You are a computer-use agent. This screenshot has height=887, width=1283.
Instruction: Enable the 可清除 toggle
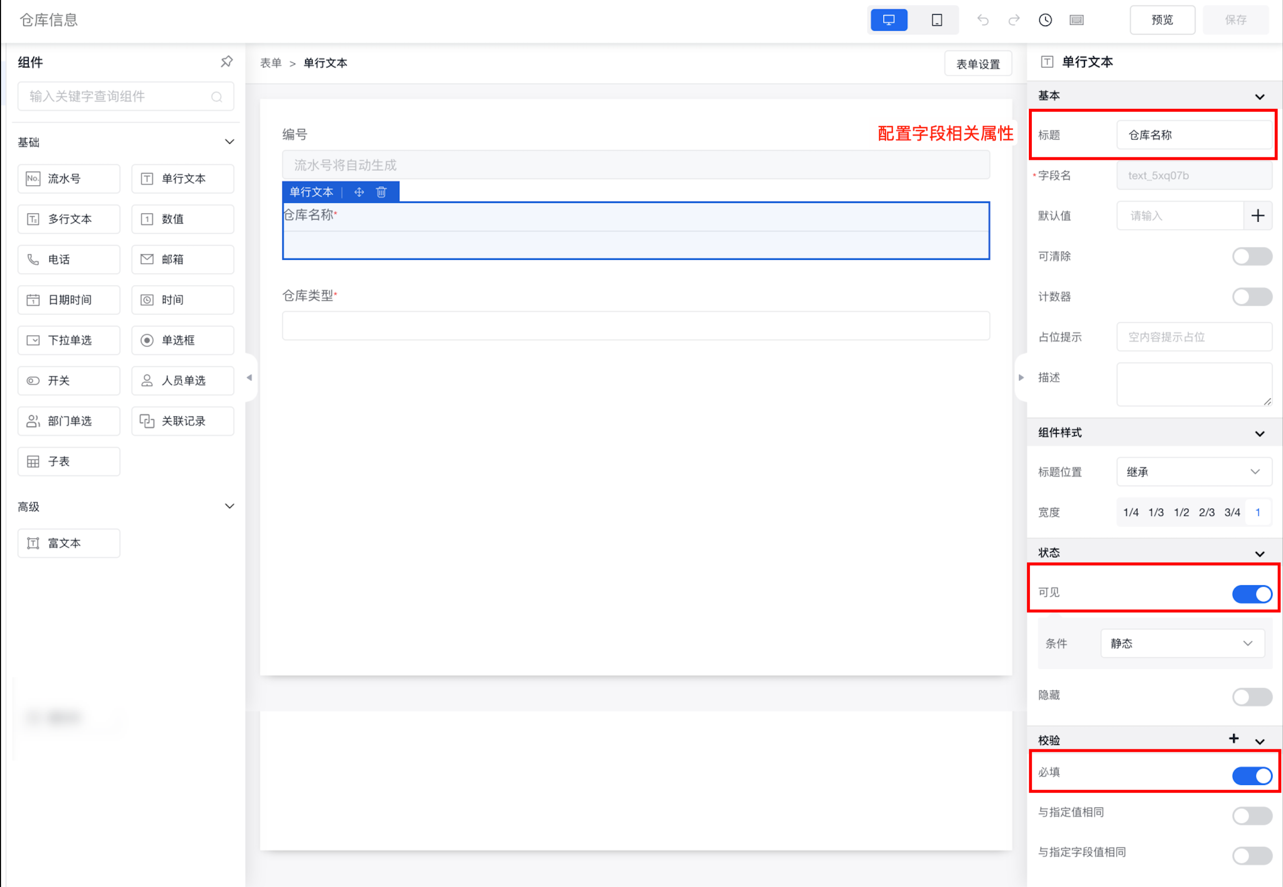tap(1251, 256)
